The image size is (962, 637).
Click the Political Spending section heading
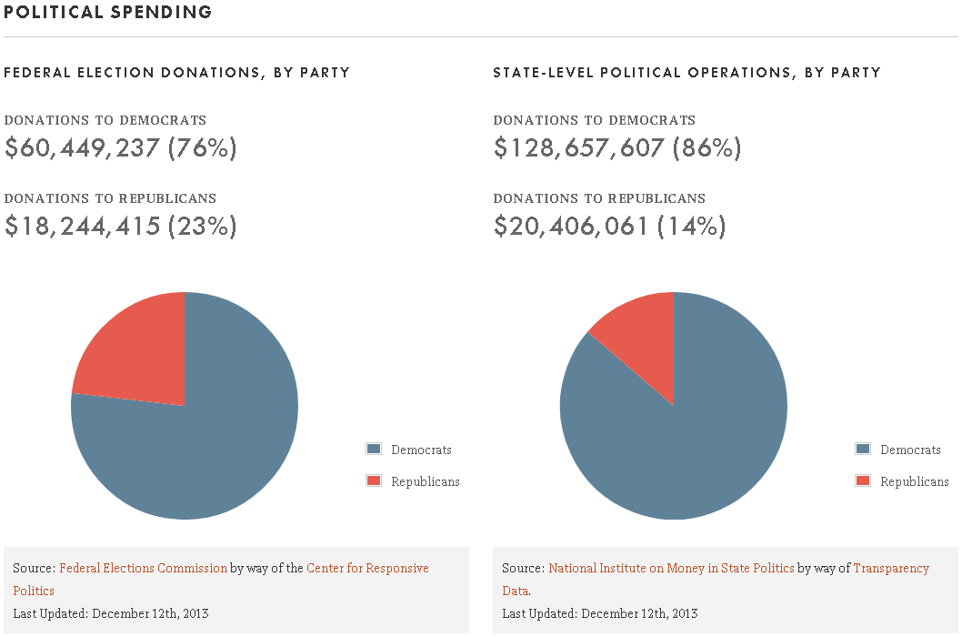pyautogui.click(x=108, y=13)
